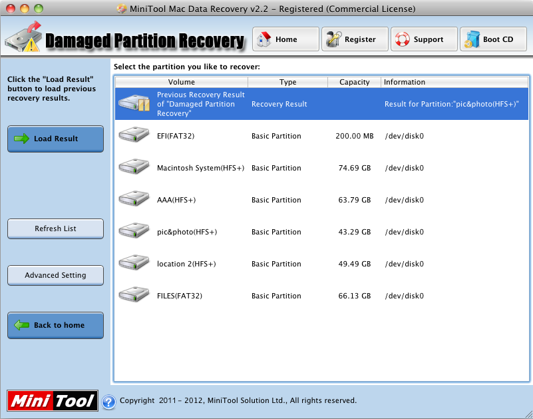This screenshot has height=419, width=533.
Task: Click the Information column header
Action: pyautogui.click(x=452, y=82)
